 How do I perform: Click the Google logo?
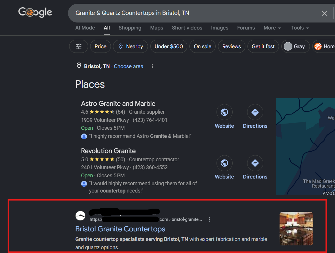[35, 12]
